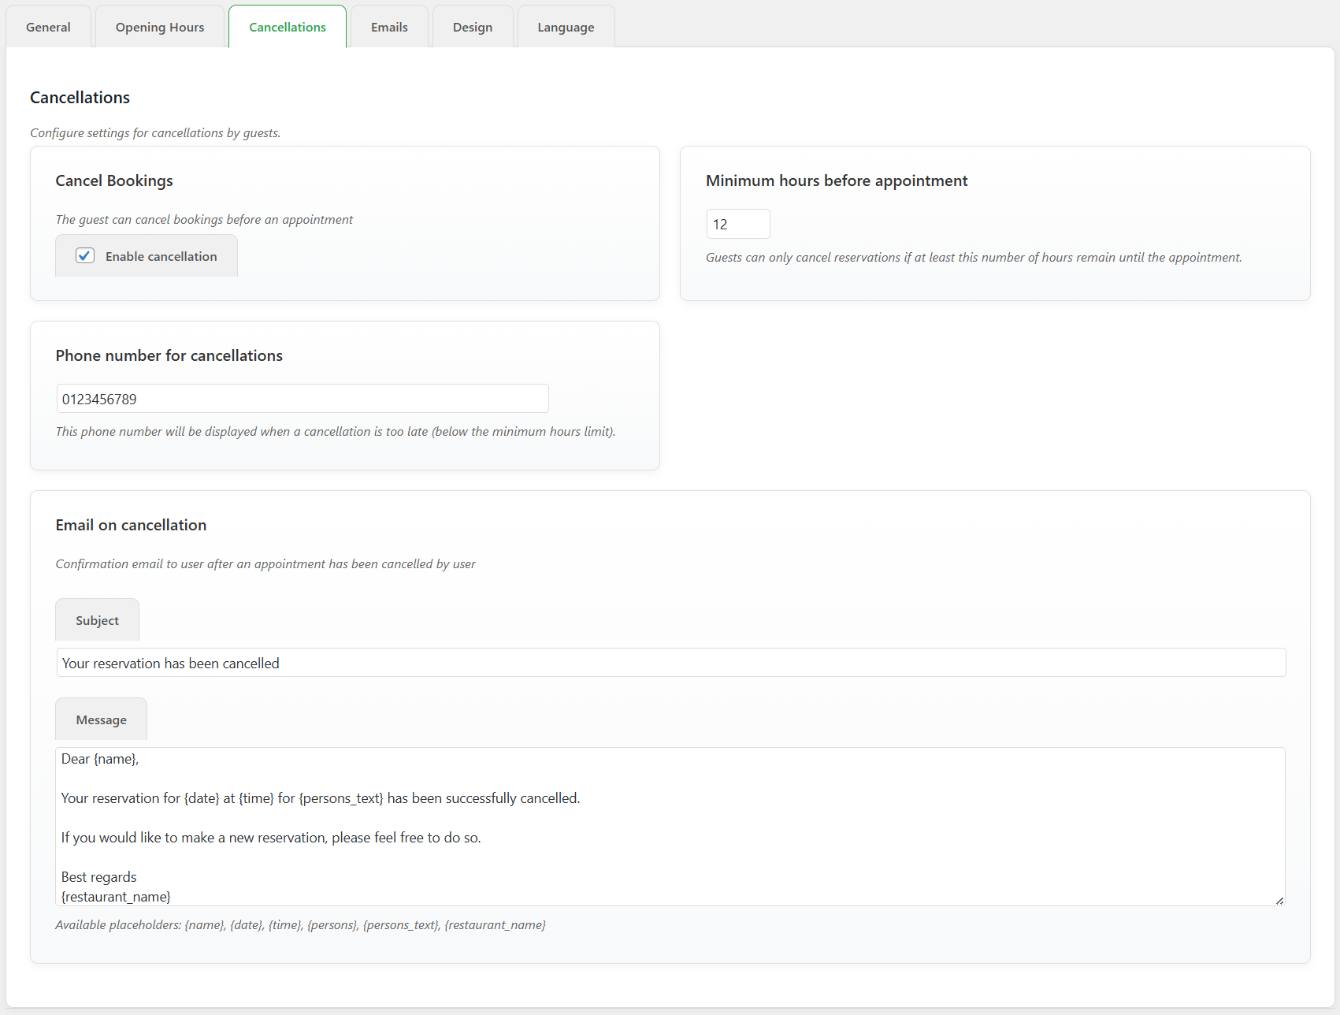This screenshot has height=1015, width=1340.
Task: Click the phone number for cancellations field
Action: [x=302, y=398]
